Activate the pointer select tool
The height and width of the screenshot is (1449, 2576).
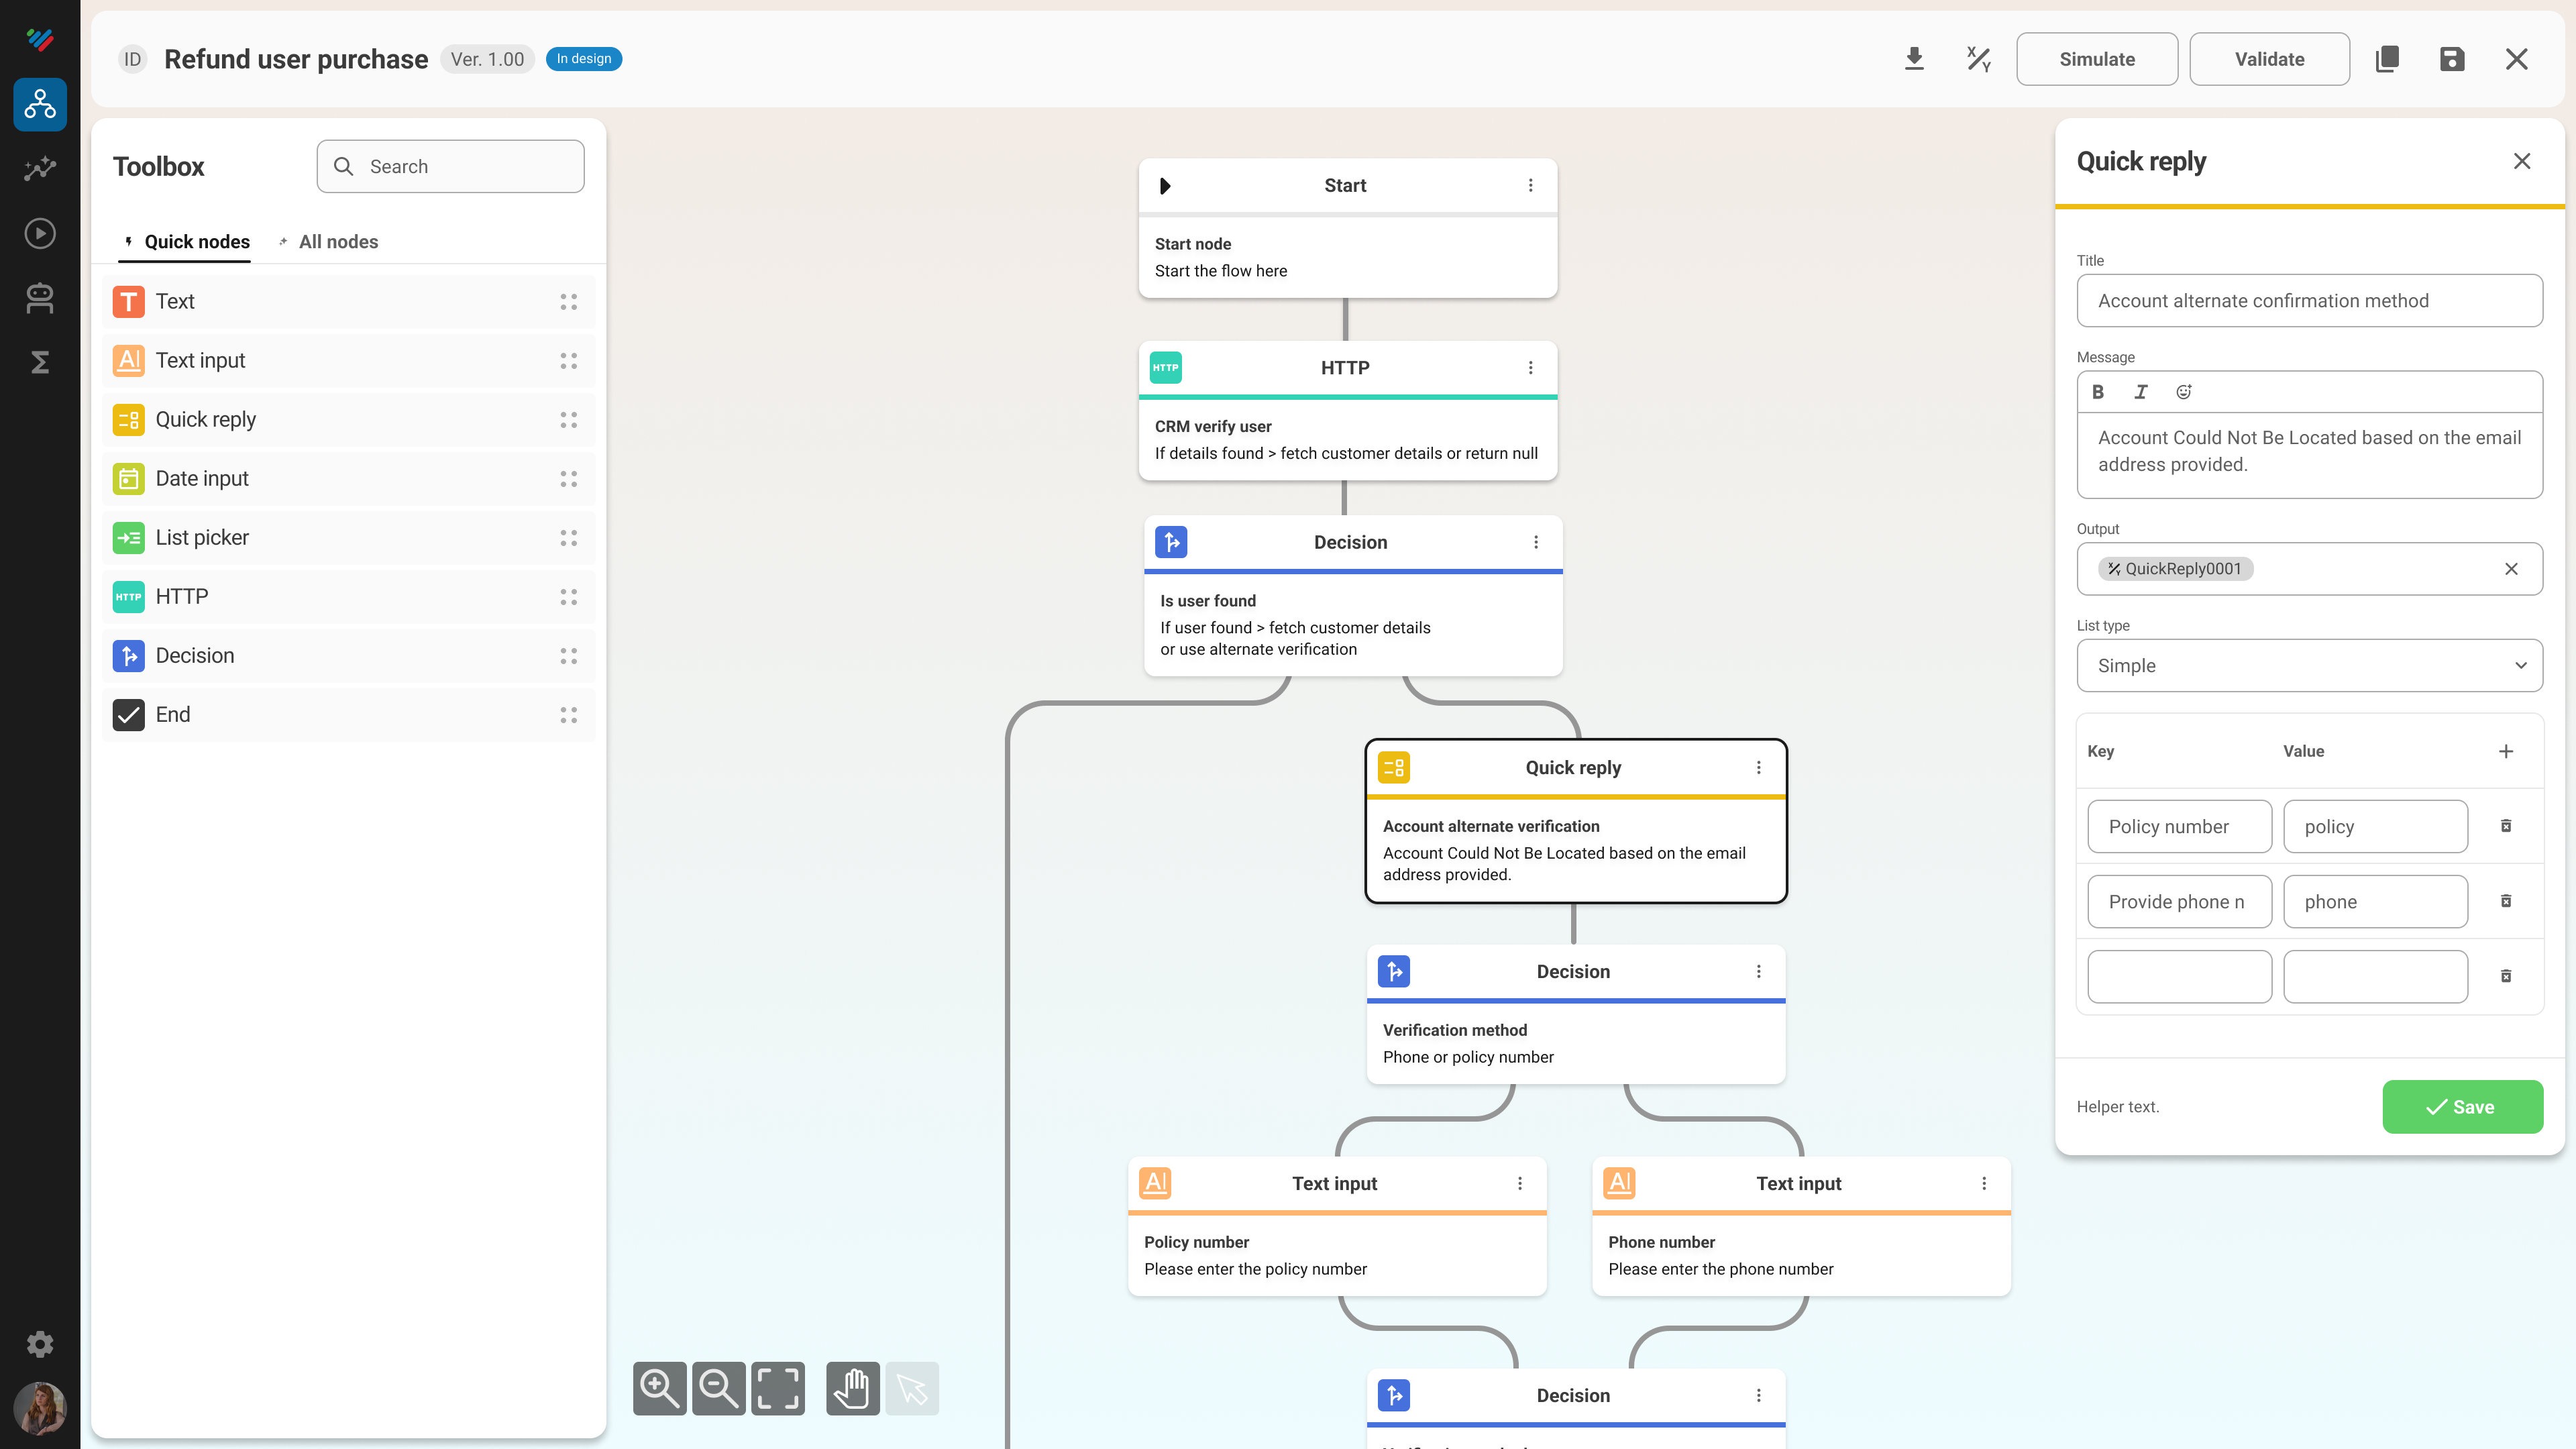point(912,1388)
